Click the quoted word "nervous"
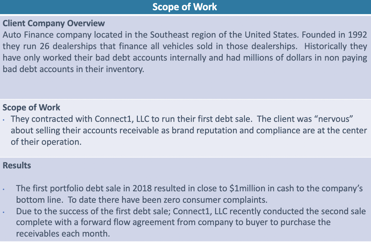Viewport: 371px width, 242px height. click(x=334, y=119)
